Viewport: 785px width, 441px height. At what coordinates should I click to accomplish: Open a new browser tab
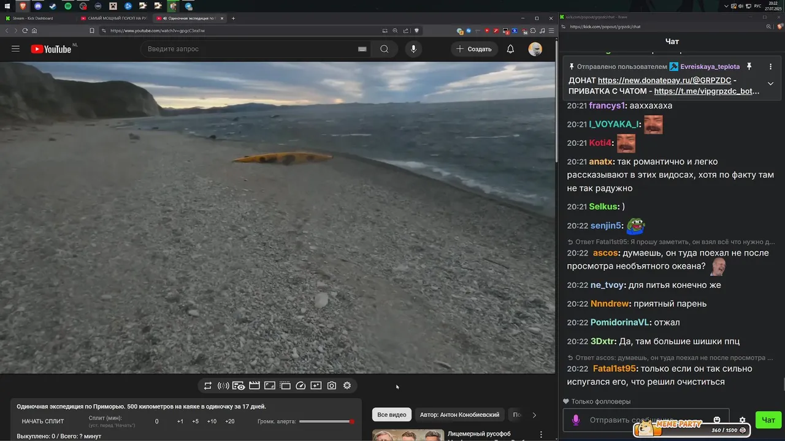coord(233,18)
